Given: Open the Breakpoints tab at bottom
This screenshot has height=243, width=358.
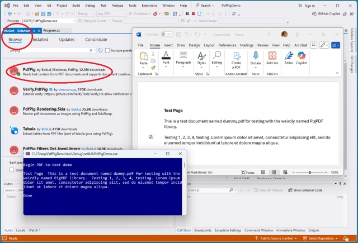Looking at the screenshot, I should click(202, 231).
